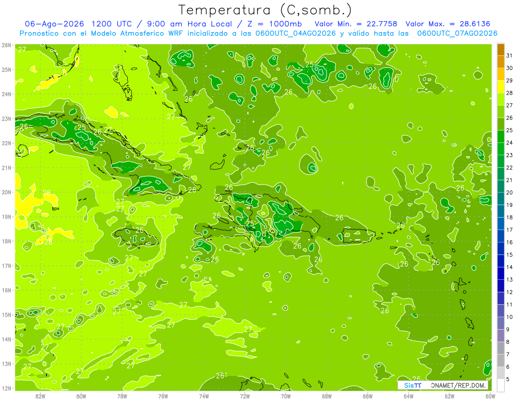The height and width of the screenshot is (402, 521).
Task: Click the orange legend swatch between 29 and 30
Action: [501, 74]
